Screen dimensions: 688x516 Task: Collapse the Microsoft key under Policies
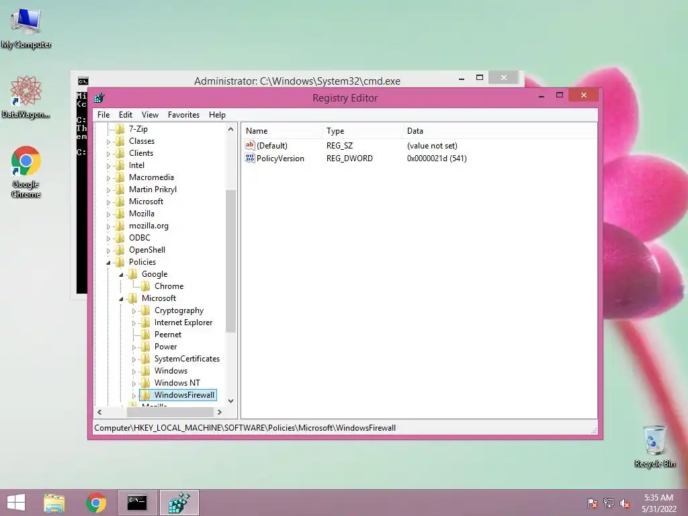(x=121, y=299)
